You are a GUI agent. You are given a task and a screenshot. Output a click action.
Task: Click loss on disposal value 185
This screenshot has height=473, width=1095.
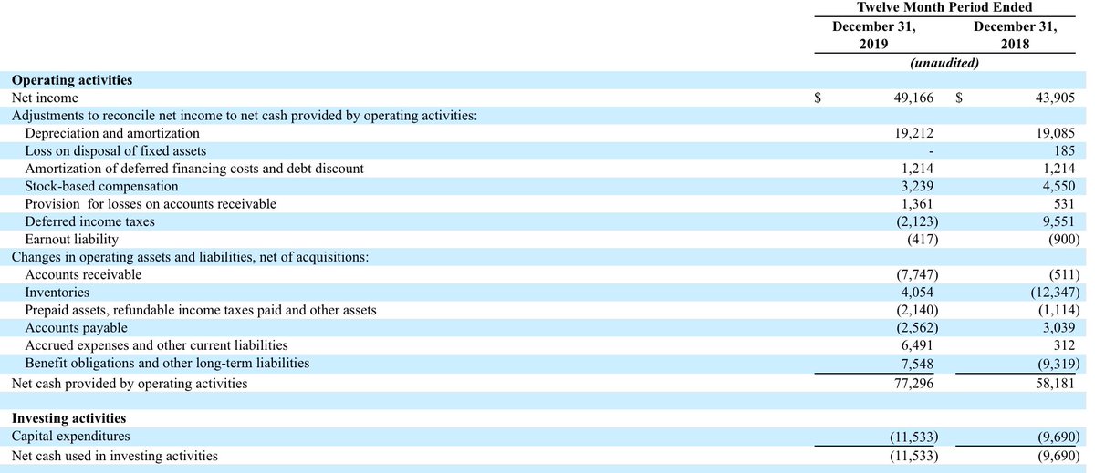pos(1064,150)
